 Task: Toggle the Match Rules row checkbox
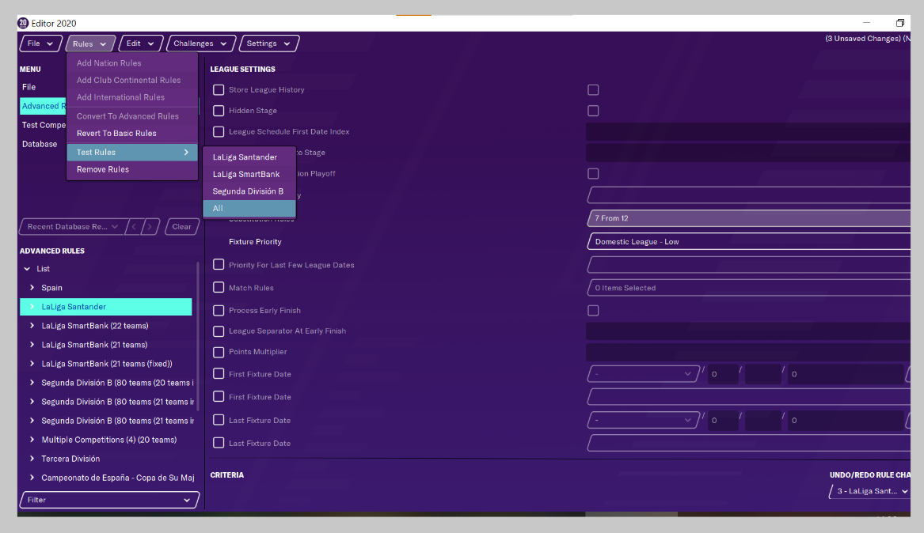pyautogui.click(x=219, y=288)
